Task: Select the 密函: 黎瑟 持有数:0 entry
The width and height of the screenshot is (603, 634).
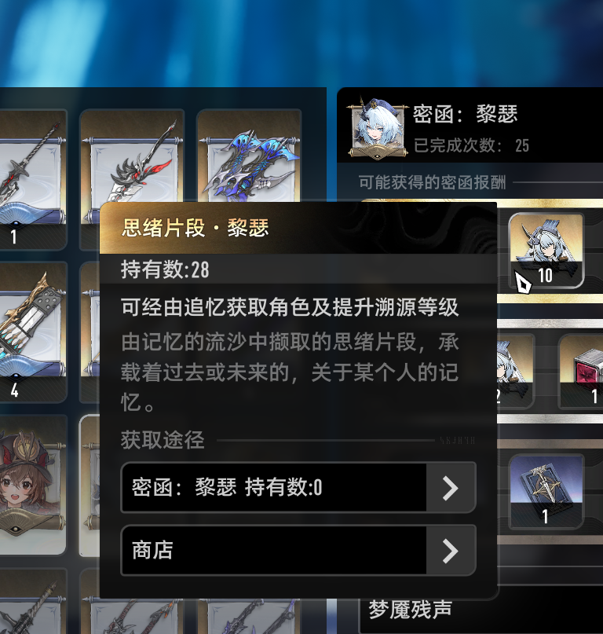Action: (x=298, y=488)
